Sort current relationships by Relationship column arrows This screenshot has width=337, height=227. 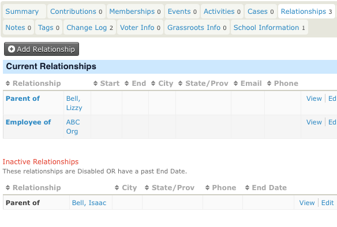[8, 83]
